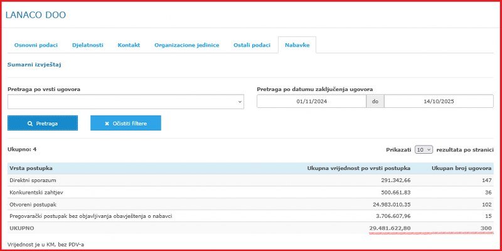Click the start date field 01/11/2024
502x251 pixels.
(x=312, y=102)
